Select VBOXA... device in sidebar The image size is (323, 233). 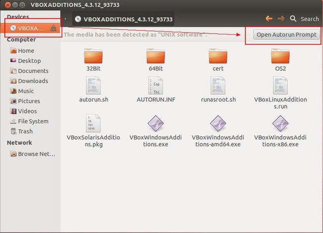30,28
